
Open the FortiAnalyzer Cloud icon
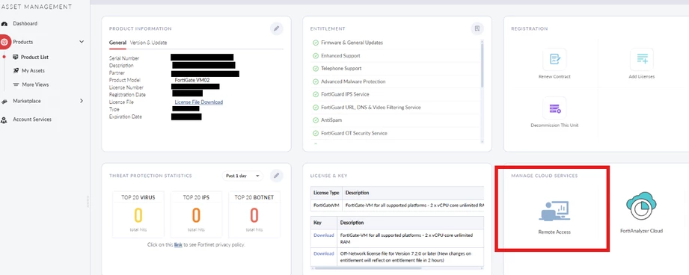click(642, 206)
